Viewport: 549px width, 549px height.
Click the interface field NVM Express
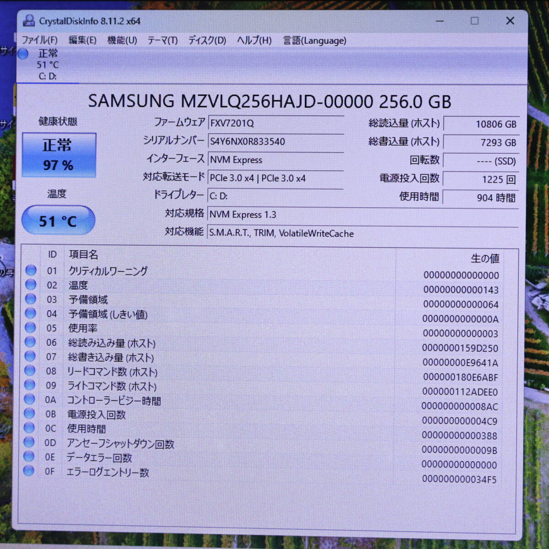(276, 159)
